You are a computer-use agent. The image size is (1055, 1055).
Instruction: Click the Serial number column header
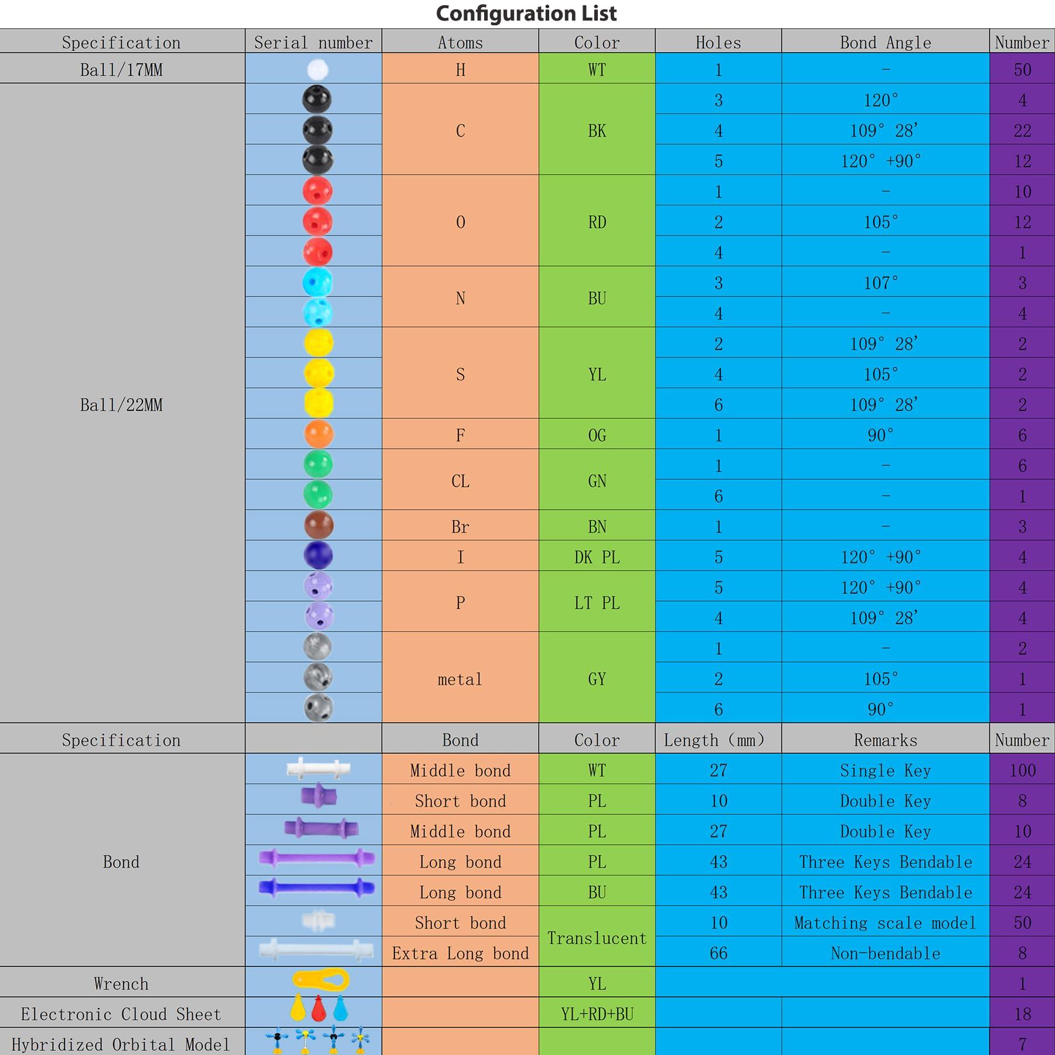click(313, 42)
